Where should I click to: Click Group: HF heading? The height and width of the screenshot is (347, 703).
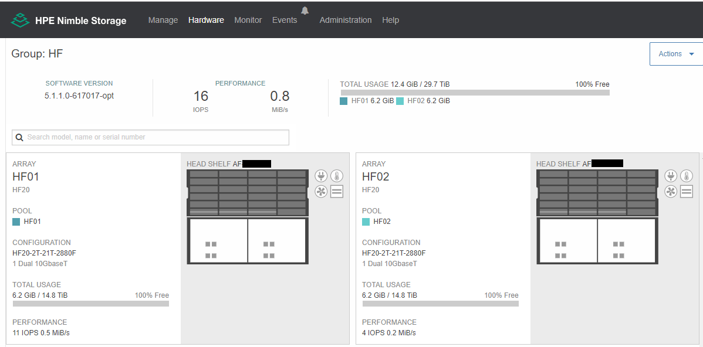pyautogui.click(x=37, y=54)
